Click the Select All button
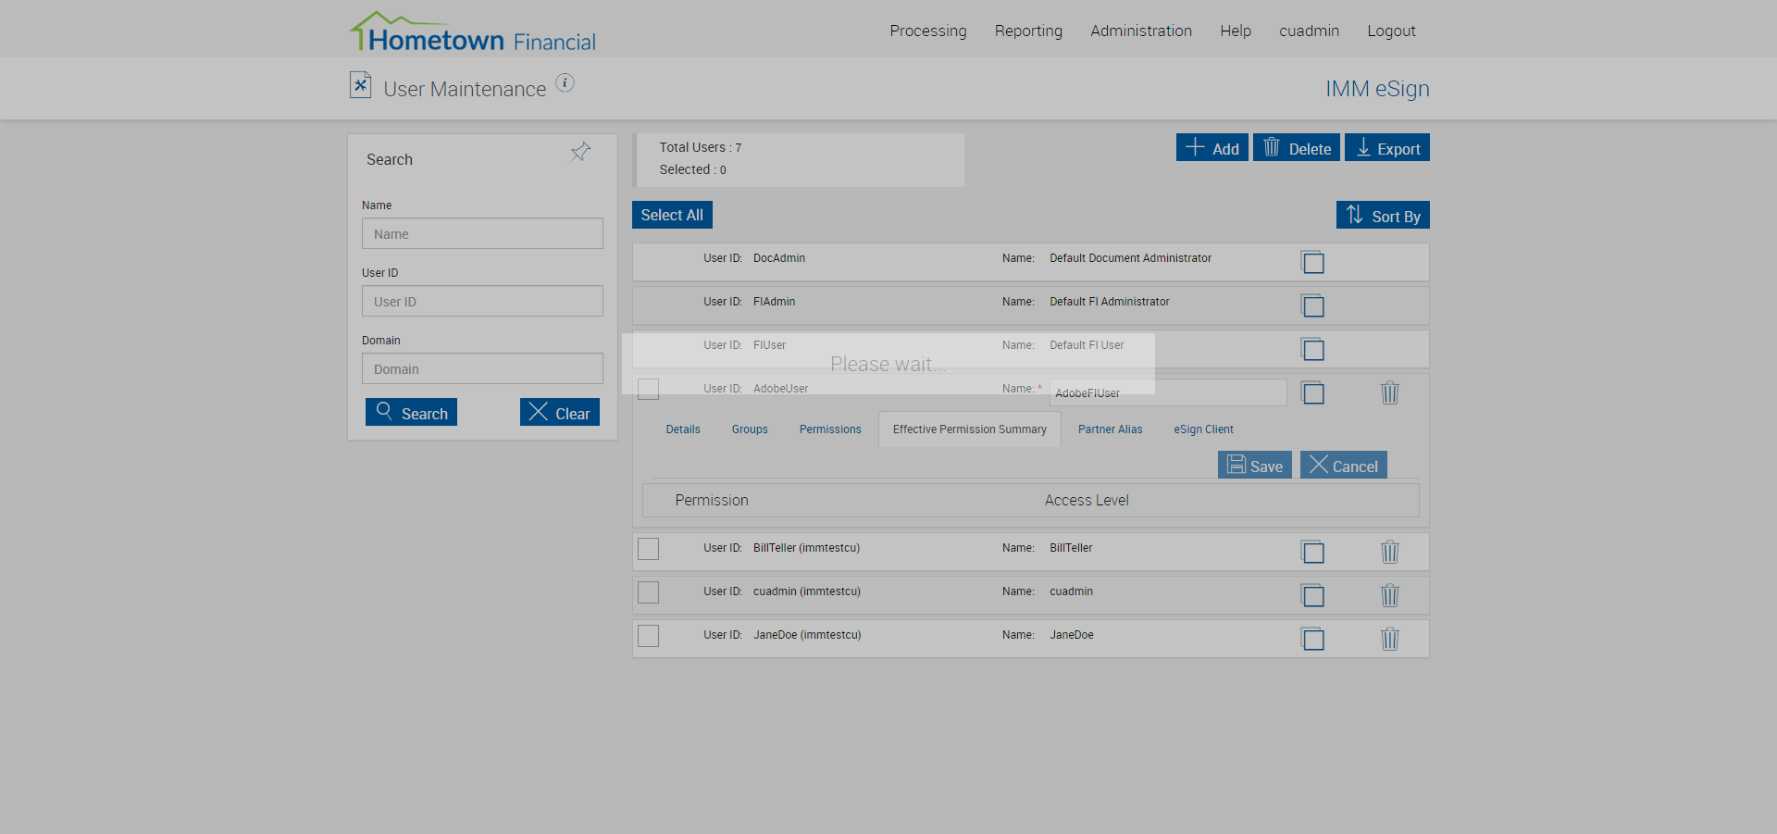 click(672, 215)
